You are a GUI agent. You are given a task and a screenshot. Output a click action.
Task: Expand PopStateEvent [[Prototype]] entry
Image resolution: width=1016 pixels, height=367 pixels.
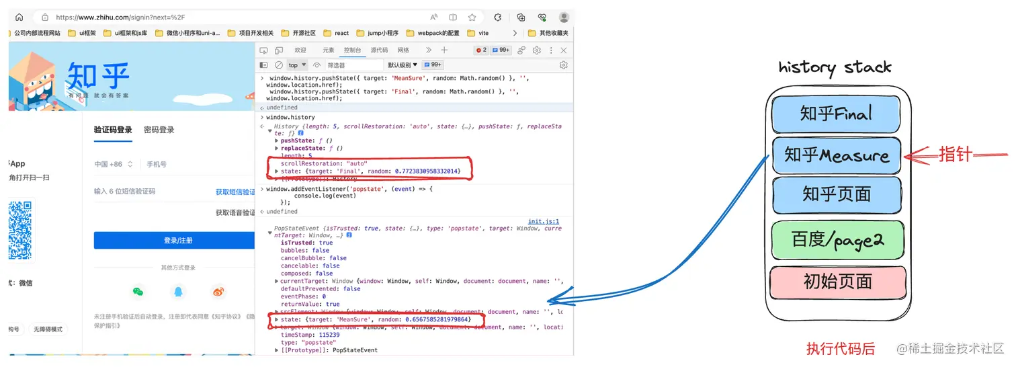point(277,350)
